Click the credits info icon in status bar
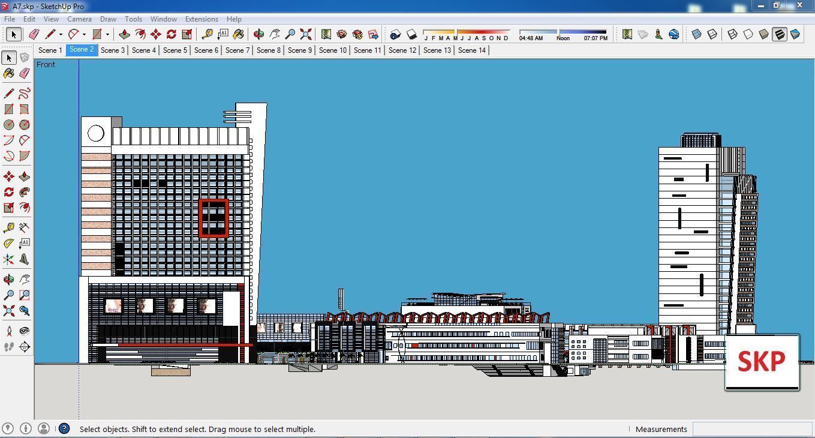 (x=25, y=428)
